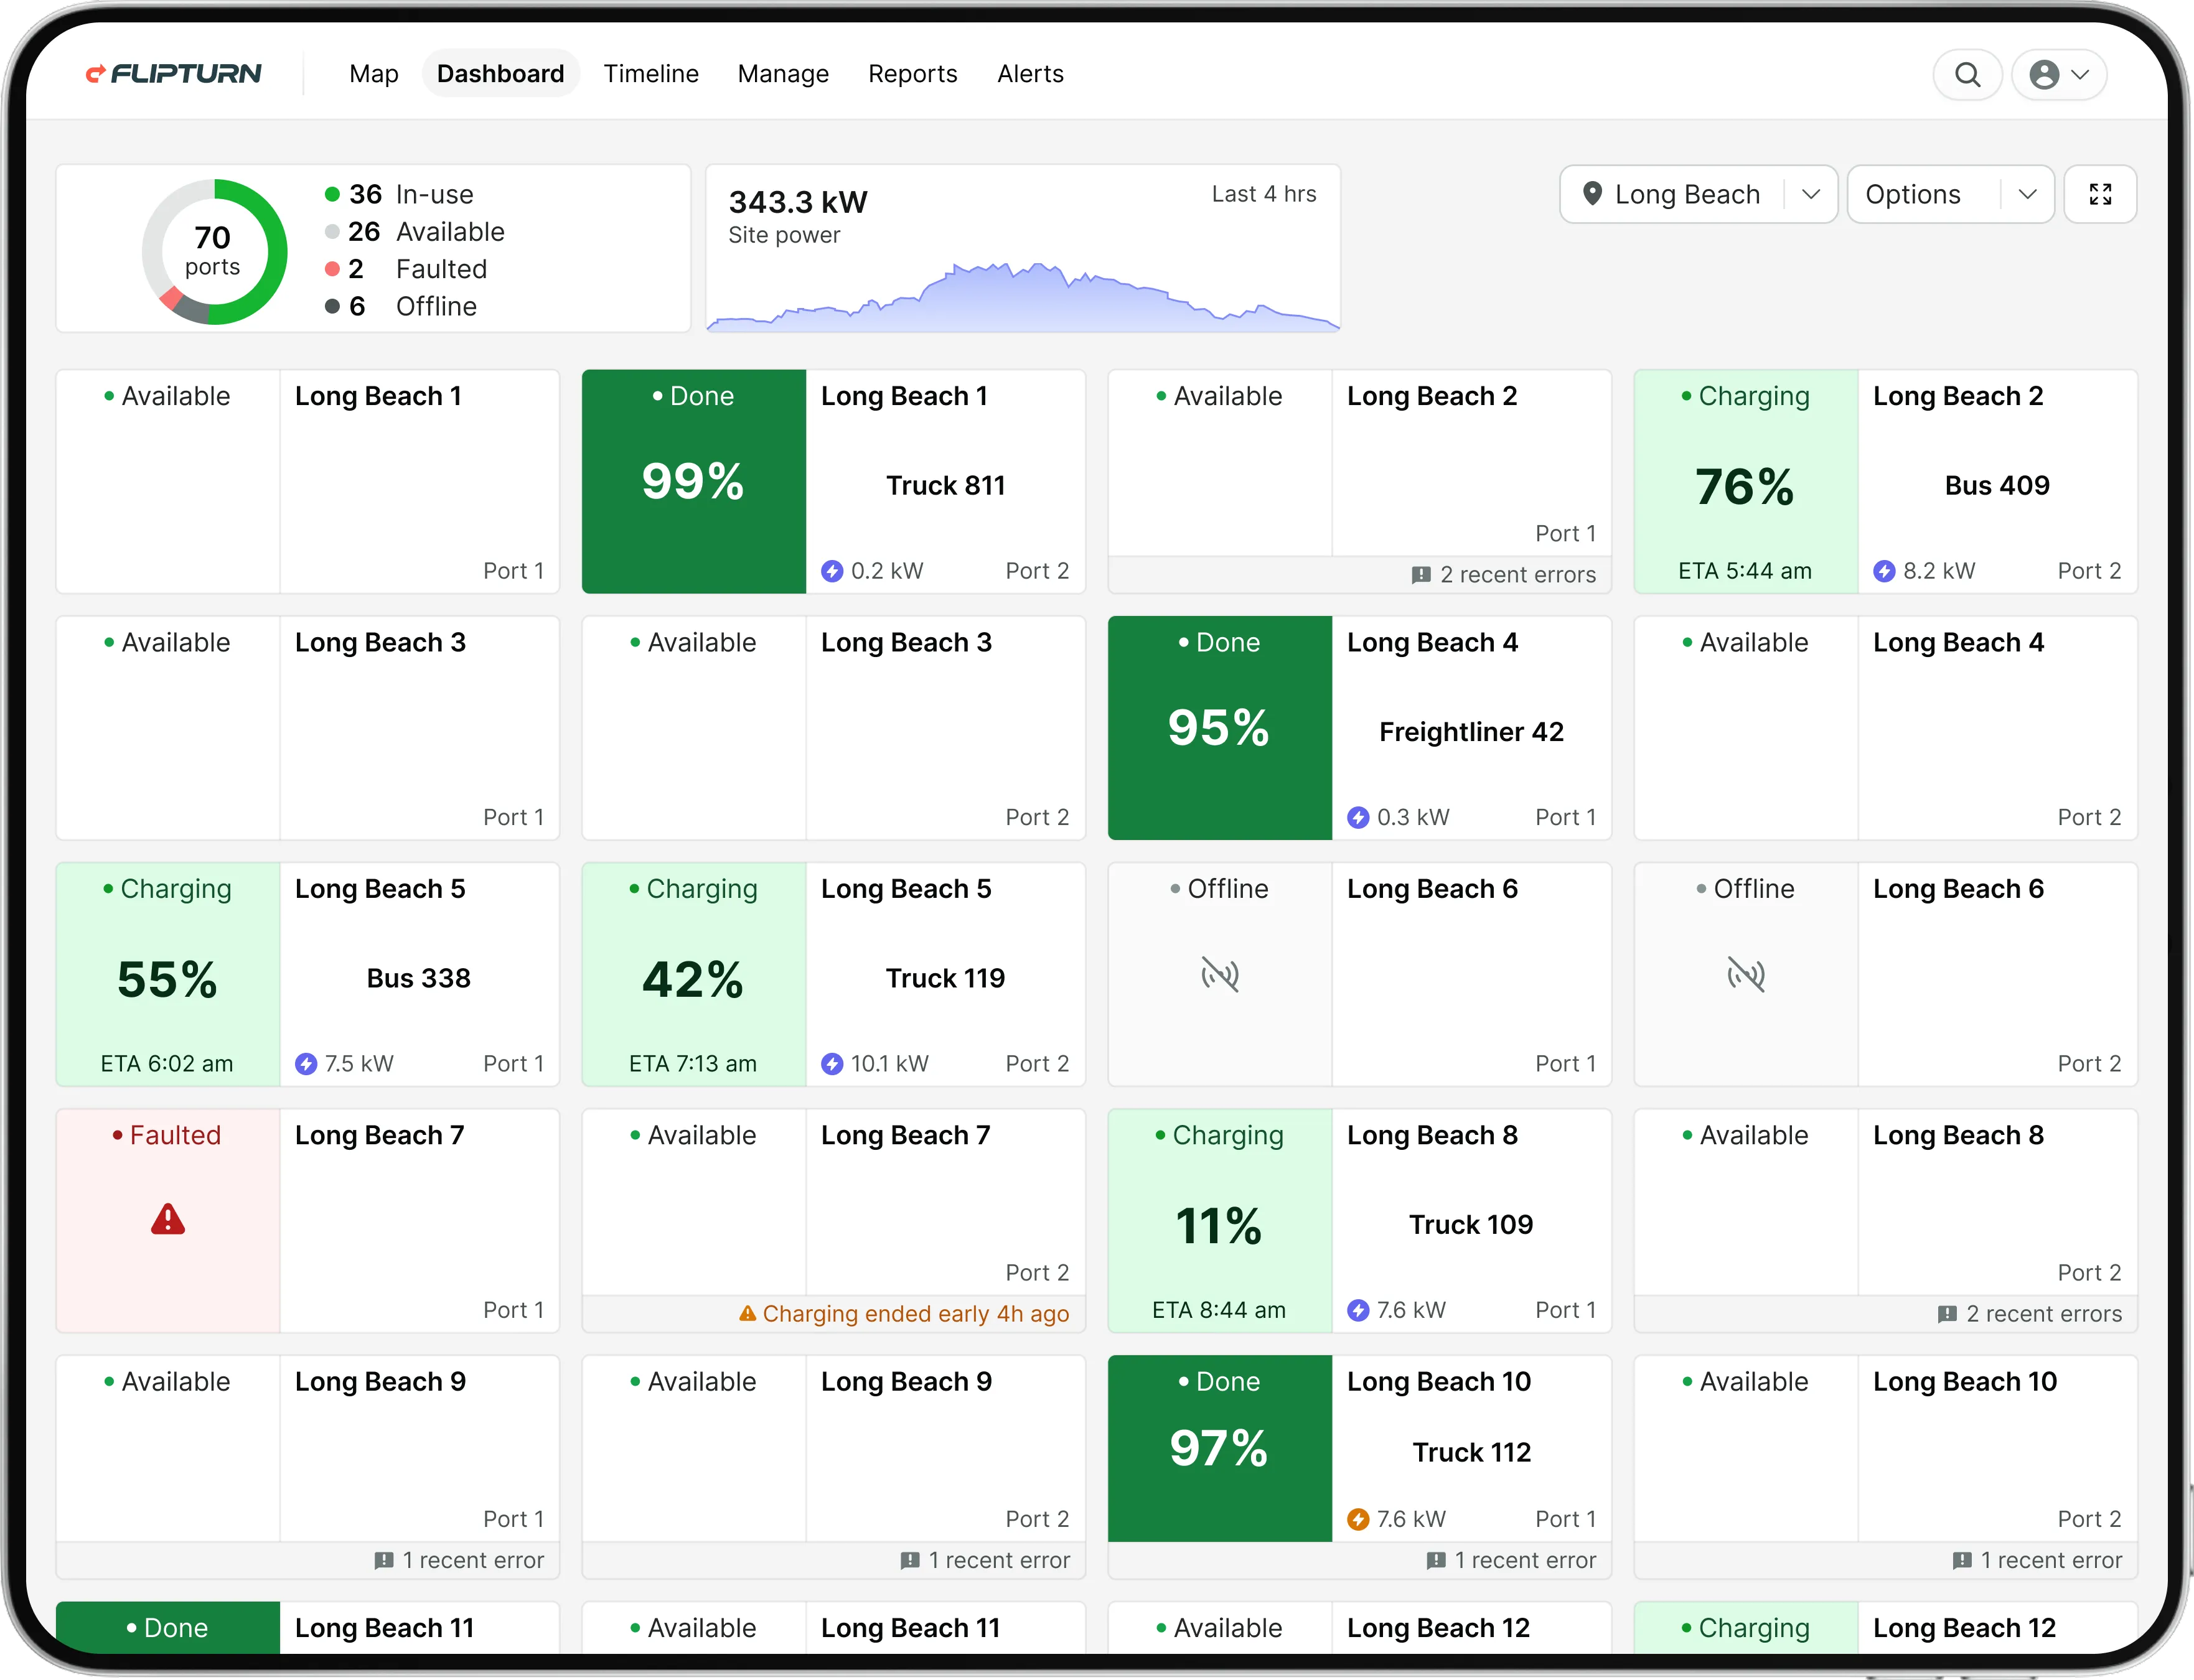Click the faulted warning icon on Long Beach 7
Viewport: 2194px width, 1680px height.
click(x=167, y=1220)
